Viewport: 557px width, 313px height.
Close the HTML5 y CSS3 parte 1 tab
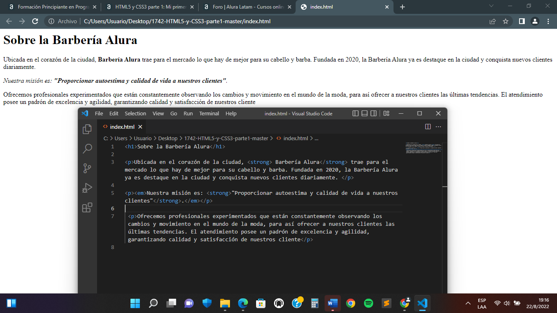point(192,7)
